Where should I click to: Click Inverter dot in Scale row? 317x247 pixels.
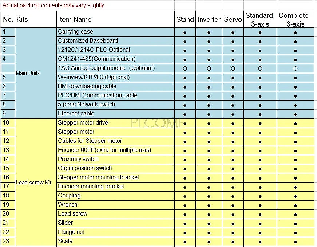pyautogui.click(x=209, y=242)
